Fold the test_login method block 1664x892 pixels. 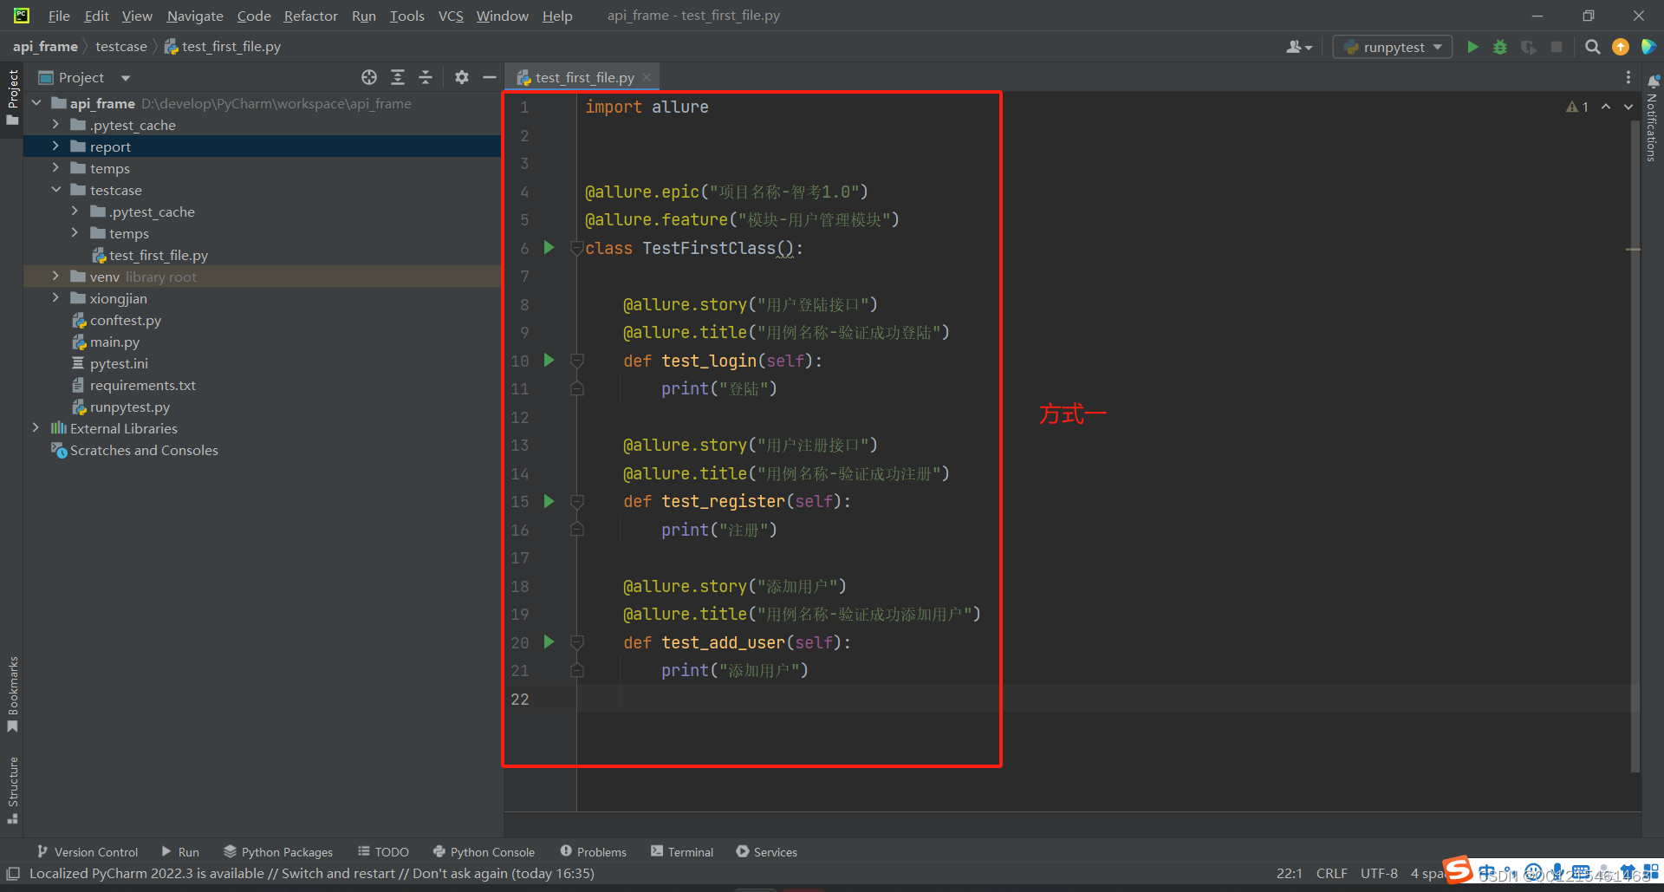point(576,360)
